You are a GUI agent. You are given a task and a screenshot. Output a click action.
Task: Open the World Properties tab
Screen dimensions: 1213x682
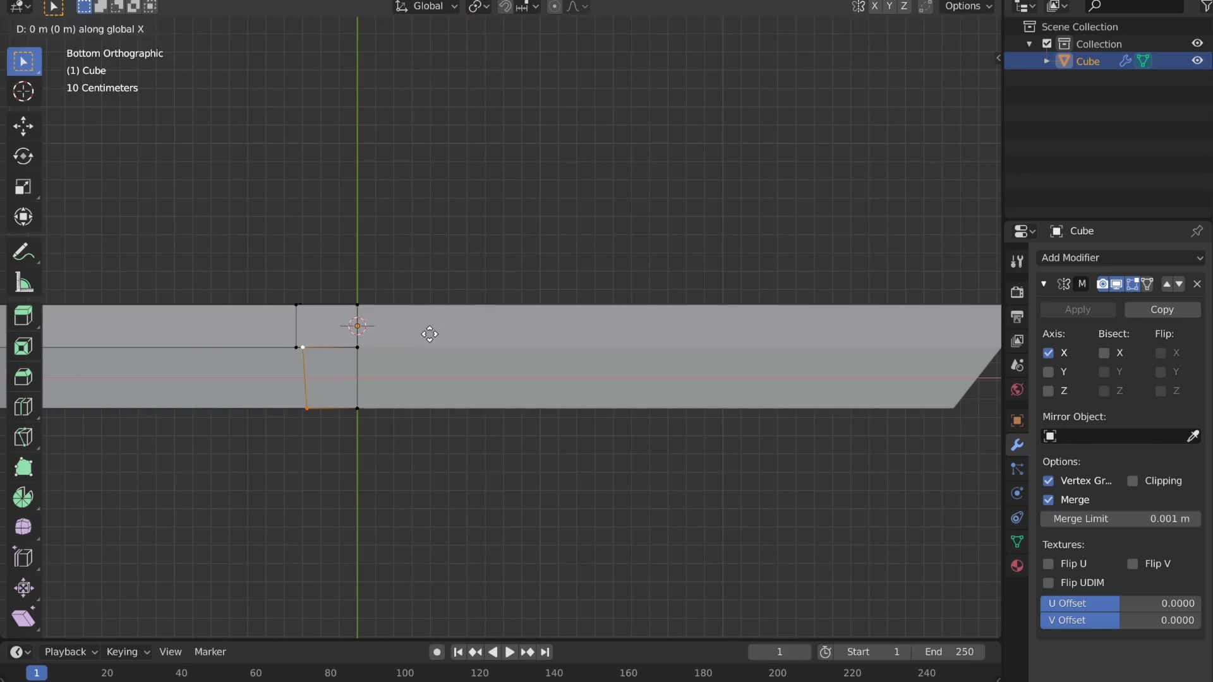point(1017,390)
